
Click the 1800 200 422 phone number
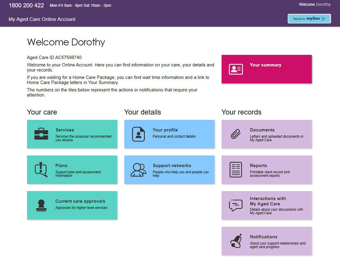(26, 5)
